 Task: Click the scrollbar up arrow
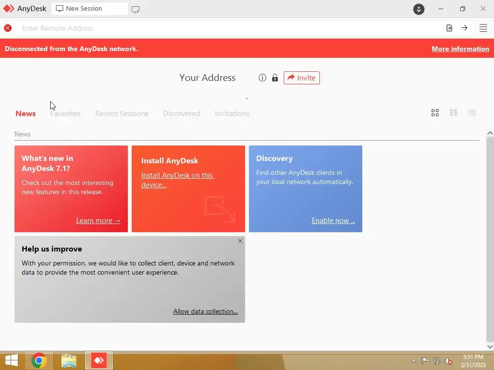tap(490, 133)
